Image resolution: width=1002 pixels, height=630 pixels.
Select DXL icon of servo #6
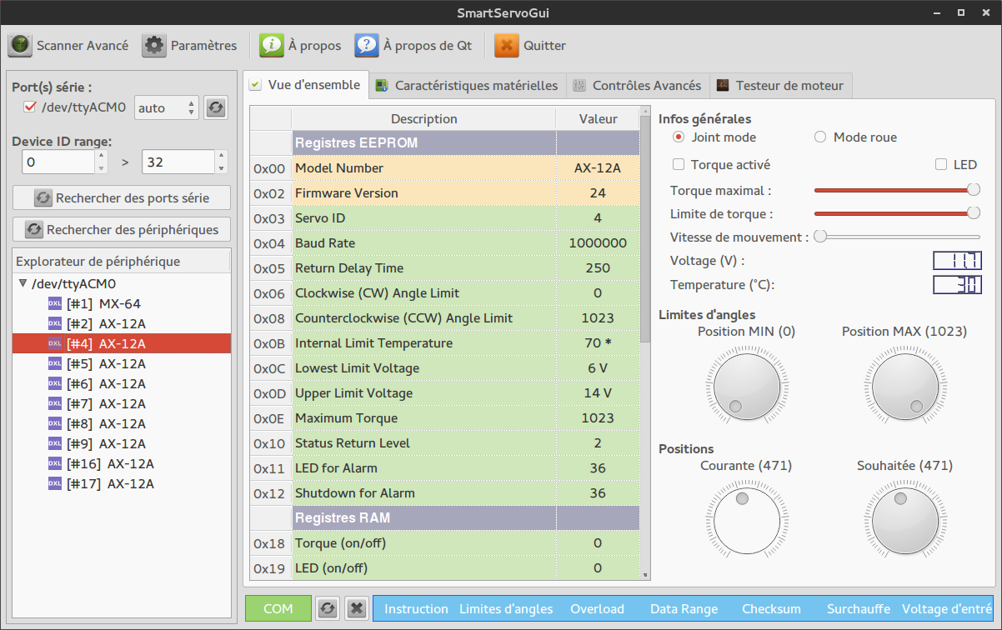click(x=55, y=383)
